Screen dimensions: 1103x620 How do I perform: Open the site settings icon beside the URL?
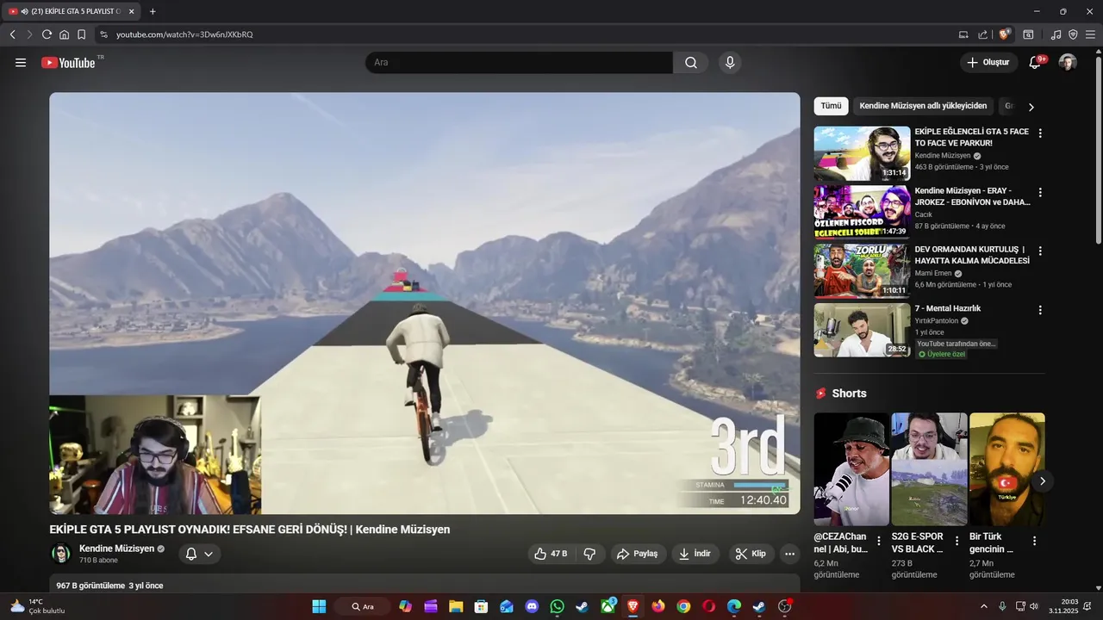point(103,34)
